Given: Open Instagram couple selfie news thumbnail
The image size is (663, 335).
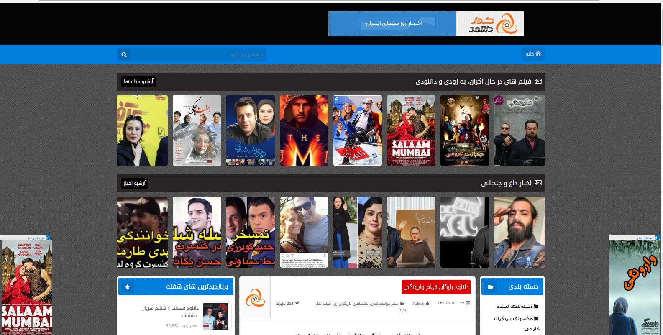Looking at the screenshot, I should [x=304, y=232].
